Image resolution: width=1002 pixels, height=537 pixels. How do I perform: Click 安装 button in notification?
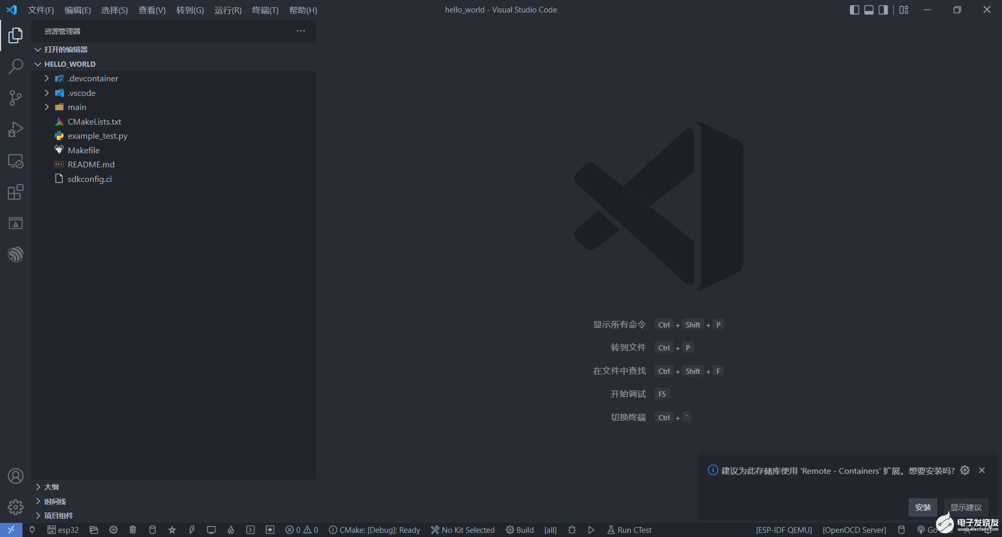coord(923,507)
